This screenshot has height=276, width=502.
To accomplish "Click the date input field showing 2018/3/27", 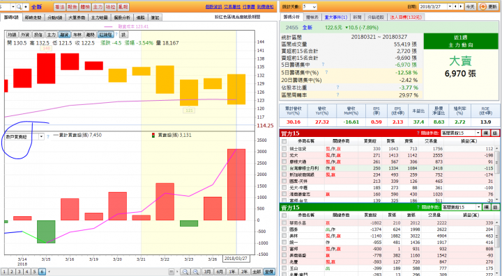I will click(x=433, y=7).
